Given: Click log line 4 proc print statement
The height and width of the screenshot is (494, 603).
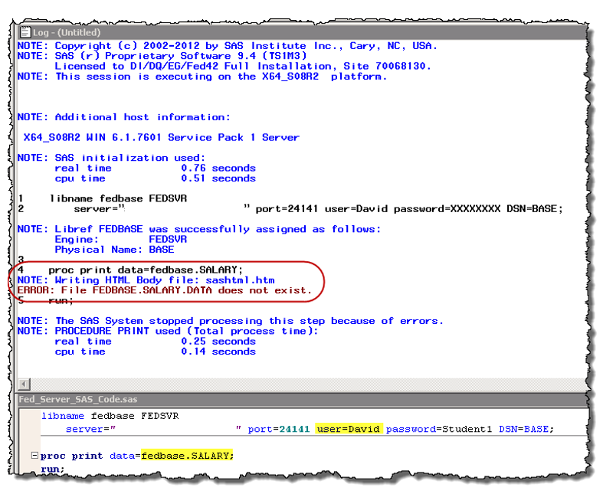Looking at the screenshot, I should [x=130, y=270].
